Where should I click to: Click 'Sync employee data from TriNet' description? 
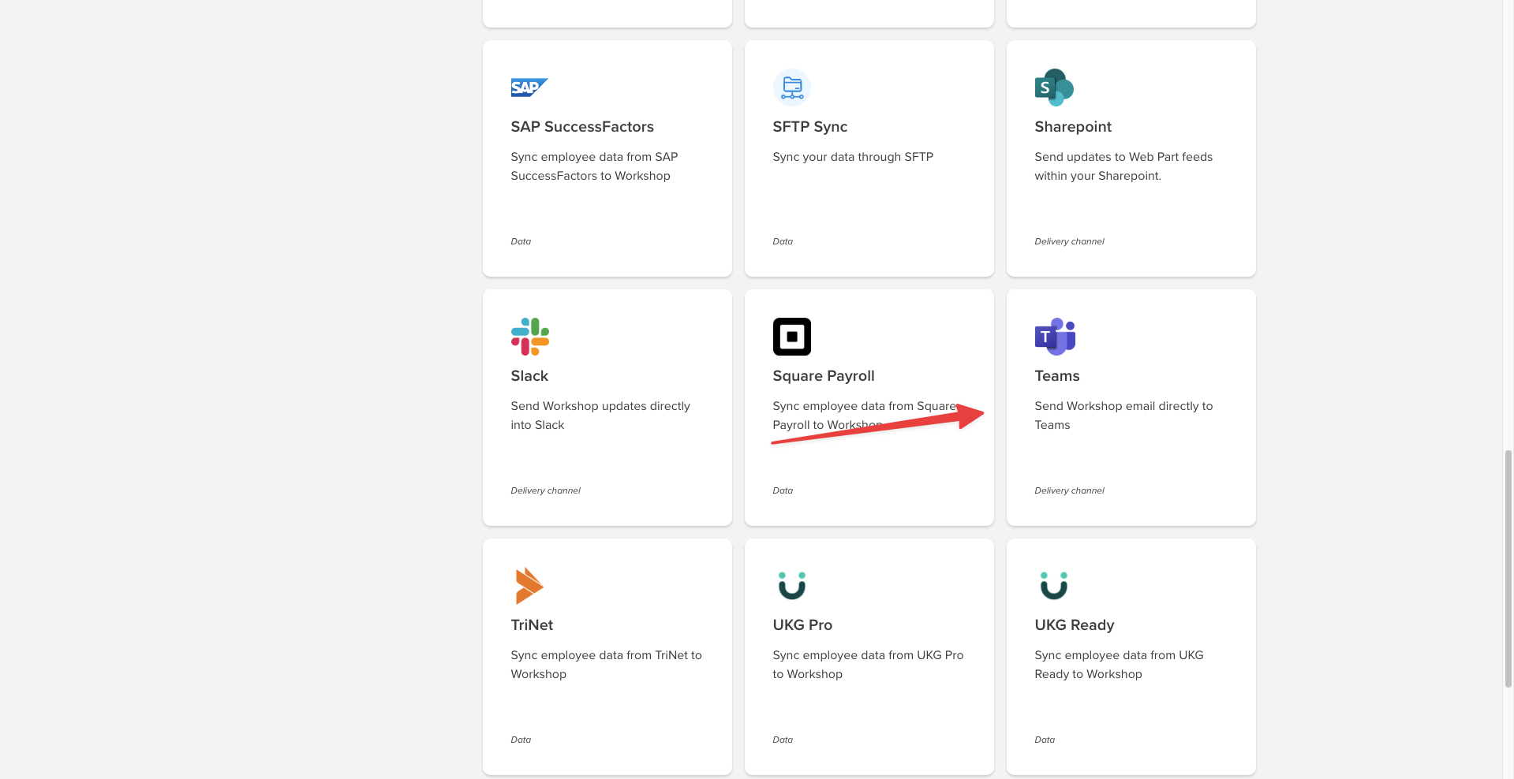click(606, 665)
